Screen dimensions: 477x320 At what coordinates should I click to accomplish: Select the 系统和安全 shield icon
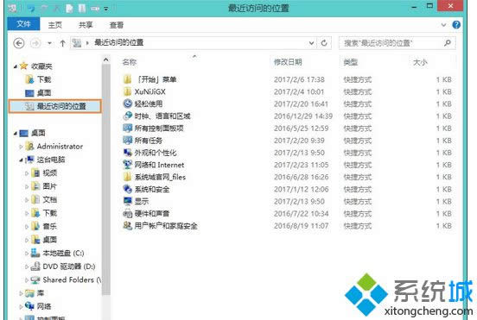(x=128, y=189)
